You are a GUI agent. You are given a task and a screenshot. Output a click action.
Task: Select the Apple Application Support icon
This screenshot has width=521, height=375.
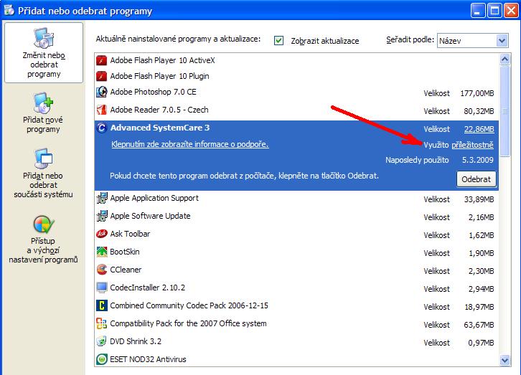click(x=101, y=198)
